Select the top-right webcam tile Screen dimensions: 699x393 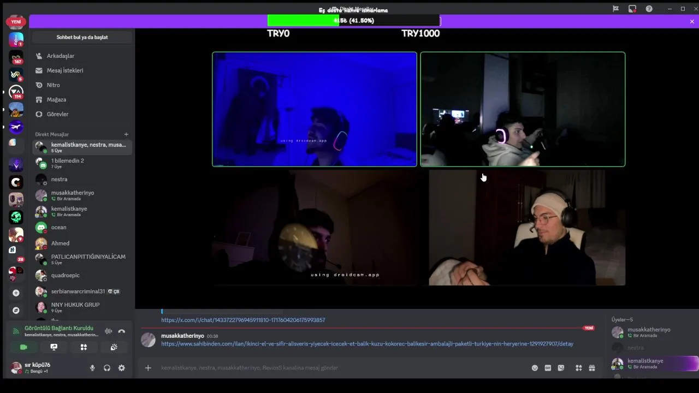(523, 109)
